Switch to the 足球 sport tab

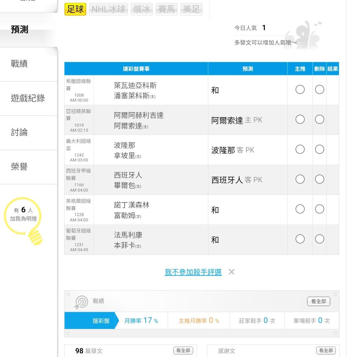(x=75, y=9)
